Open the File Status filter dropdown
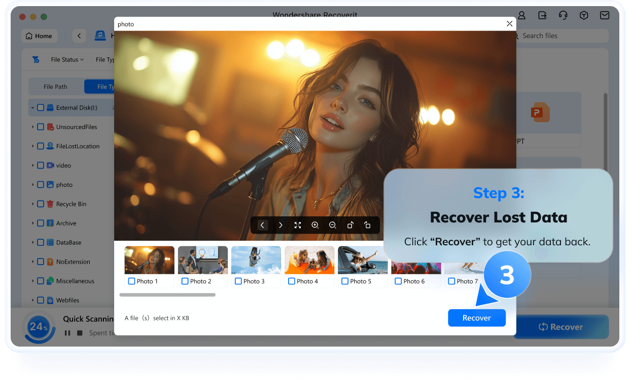 click(x=67, y=59)
